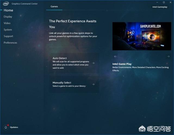Click the Intel Gameplay link
Screen dimensions: 174x135
click(x=160, y=7)
